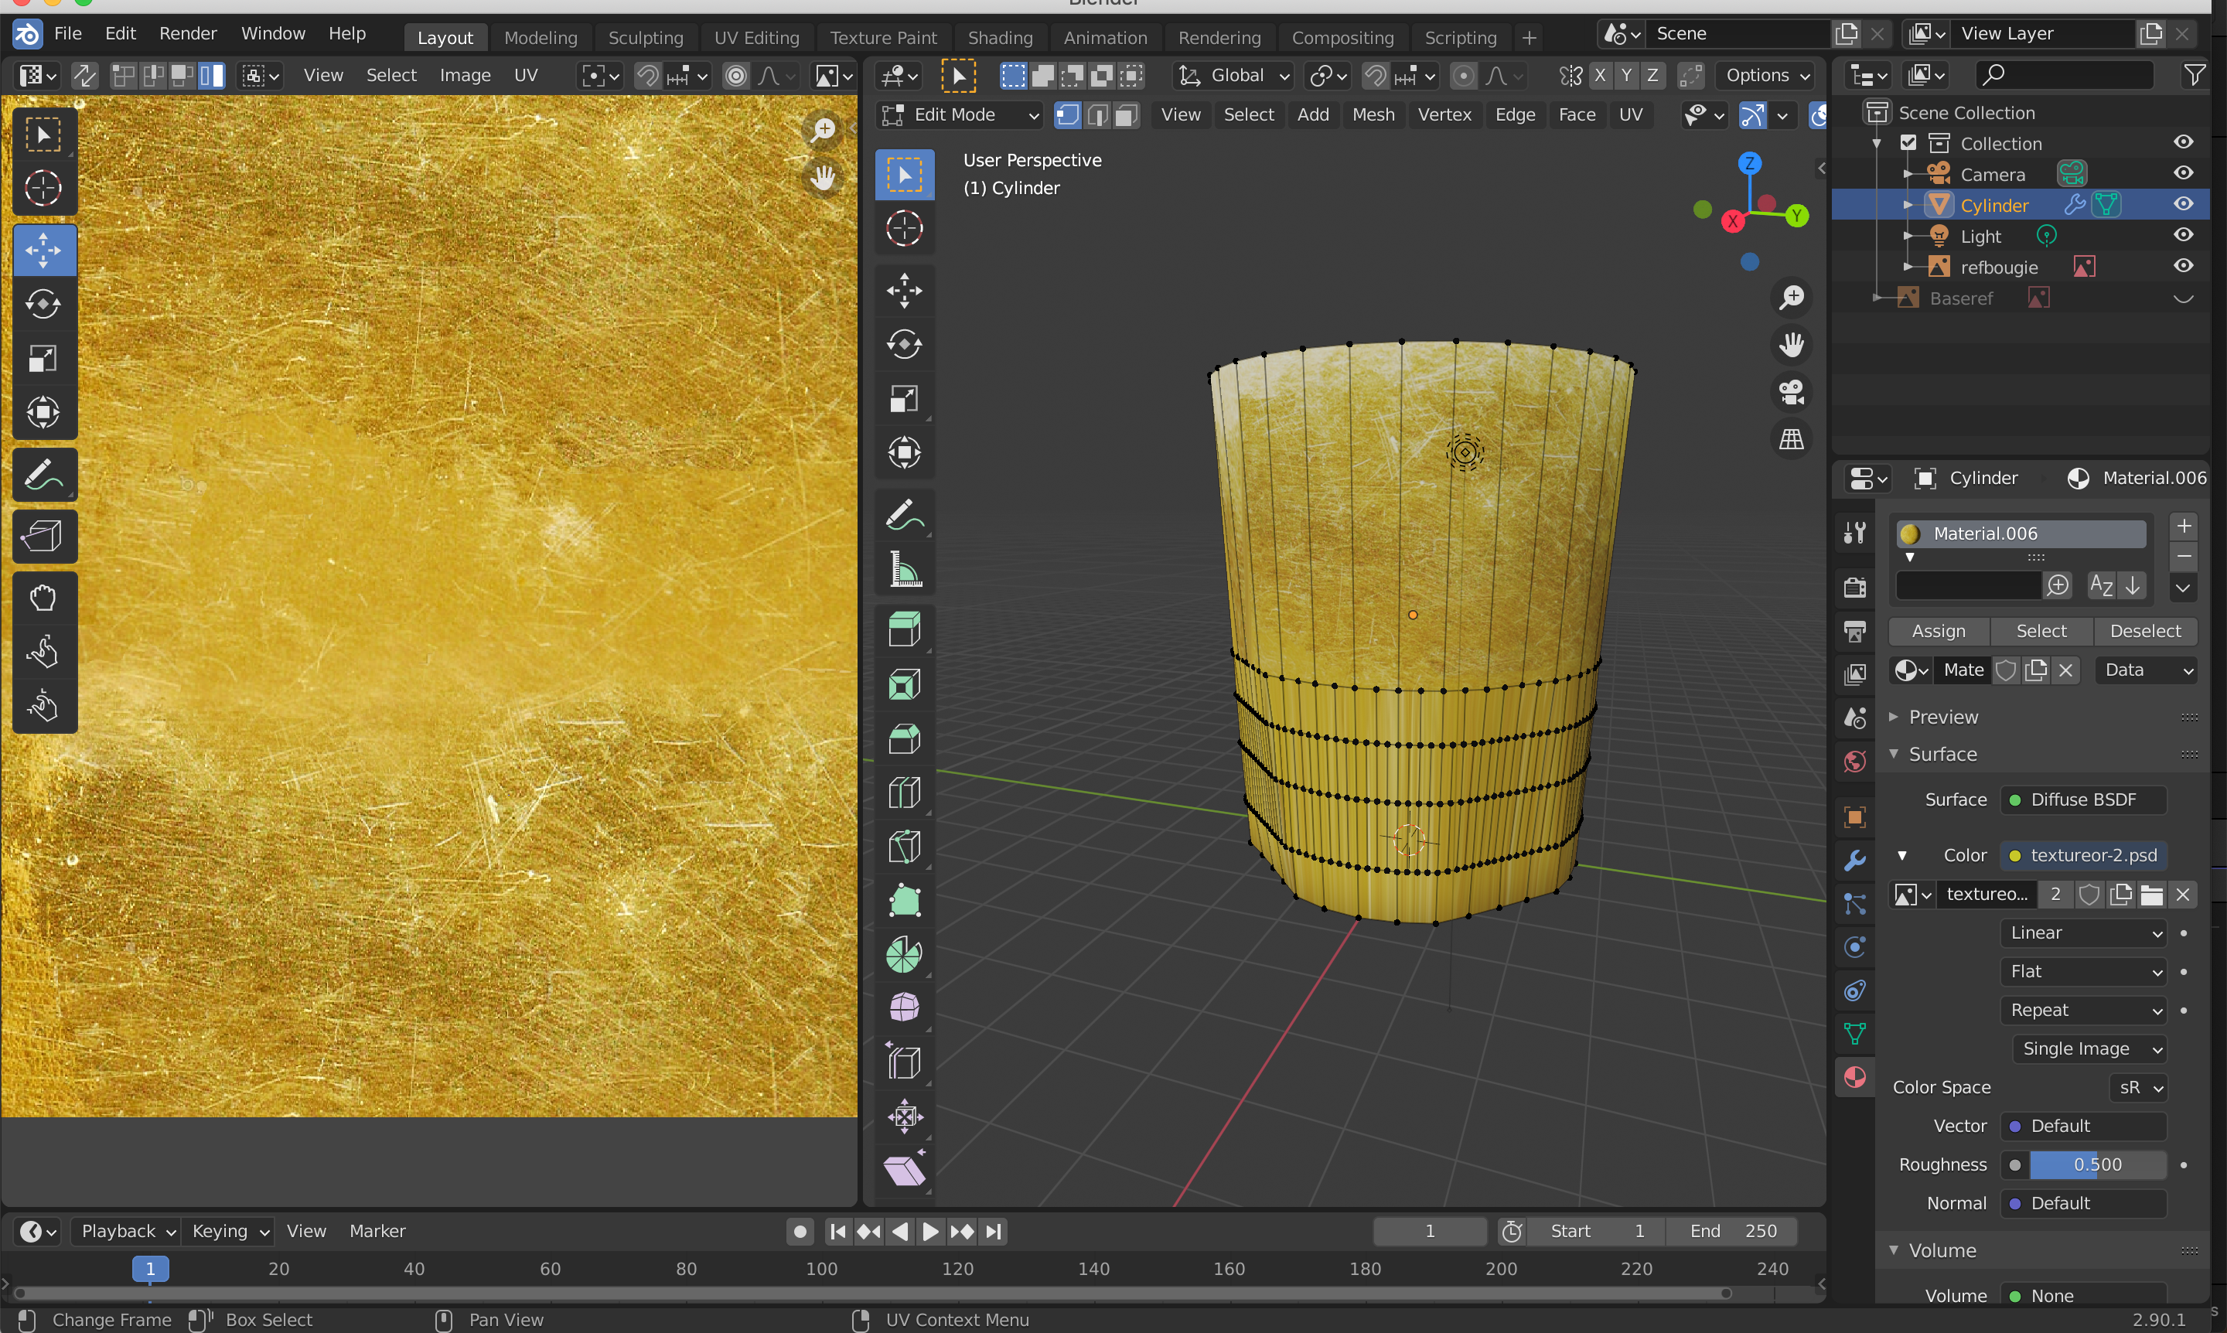Screen dimensions: 2227x1333
Task: Click the Assign material button
Action: (1939, 632)
